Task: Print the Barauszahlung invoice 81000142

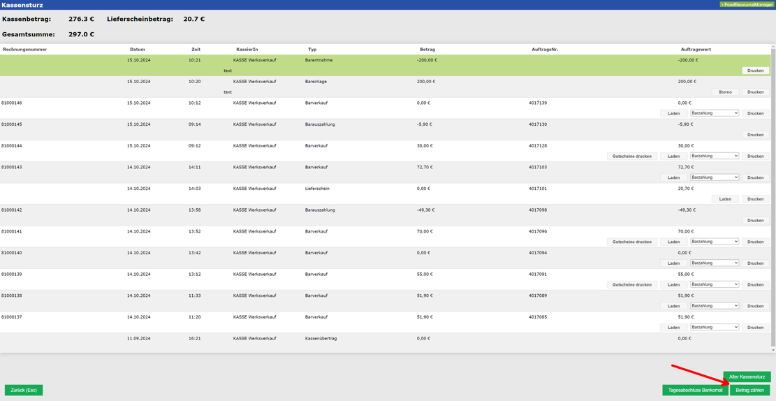Action: click(x=755, y=221)
